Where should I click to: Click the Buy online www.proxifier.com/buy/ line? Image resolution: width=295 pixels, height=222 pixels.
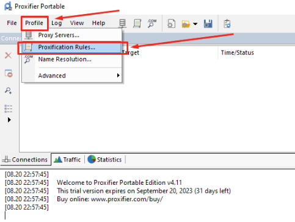[x=110, y=199]
